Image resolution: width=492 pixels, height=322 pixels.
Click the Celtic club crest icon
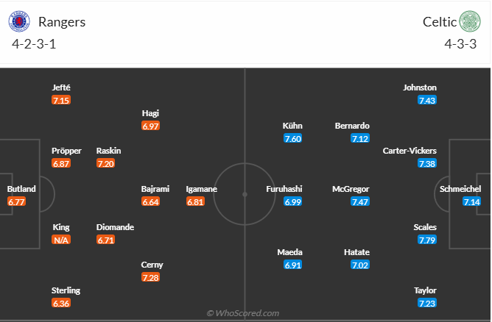click(469, 21)
